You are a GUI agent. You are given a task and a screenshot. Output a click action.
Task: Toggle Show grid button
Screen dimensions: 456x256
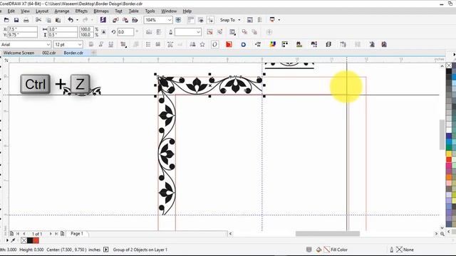pos(201,20)
